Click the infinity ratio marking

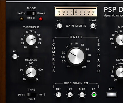(x=68, y=66)
